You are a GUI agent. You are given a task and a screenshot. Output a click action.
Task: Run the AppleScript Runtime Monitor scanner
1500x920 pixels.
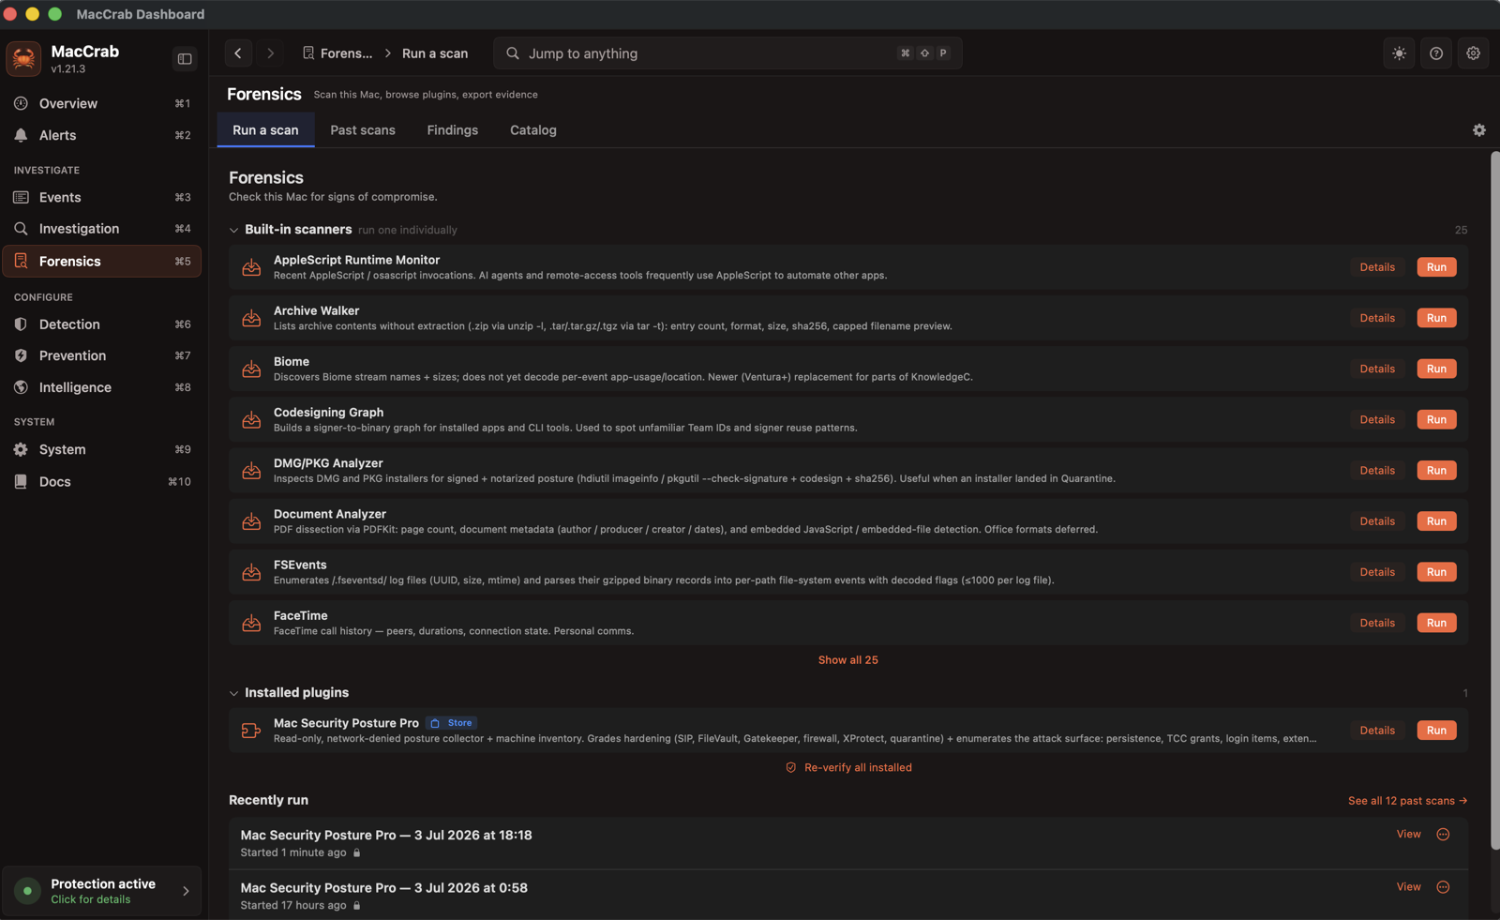click(x=1436, y=267)
